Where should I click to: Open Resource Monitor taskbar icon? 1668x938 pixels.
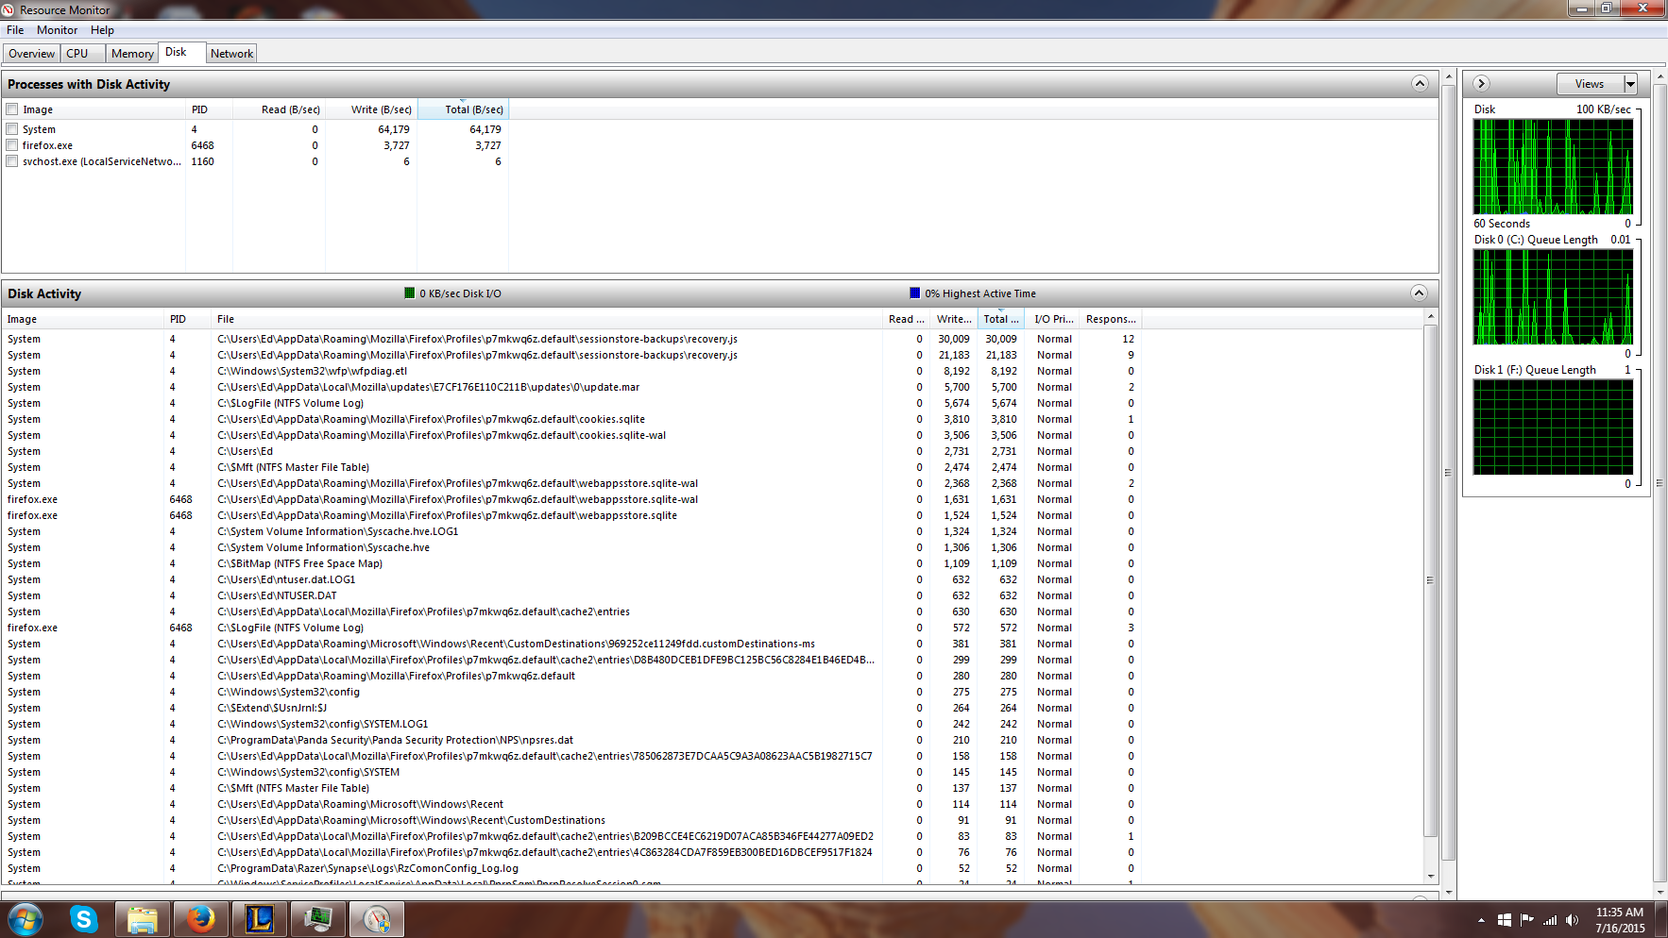377,918
